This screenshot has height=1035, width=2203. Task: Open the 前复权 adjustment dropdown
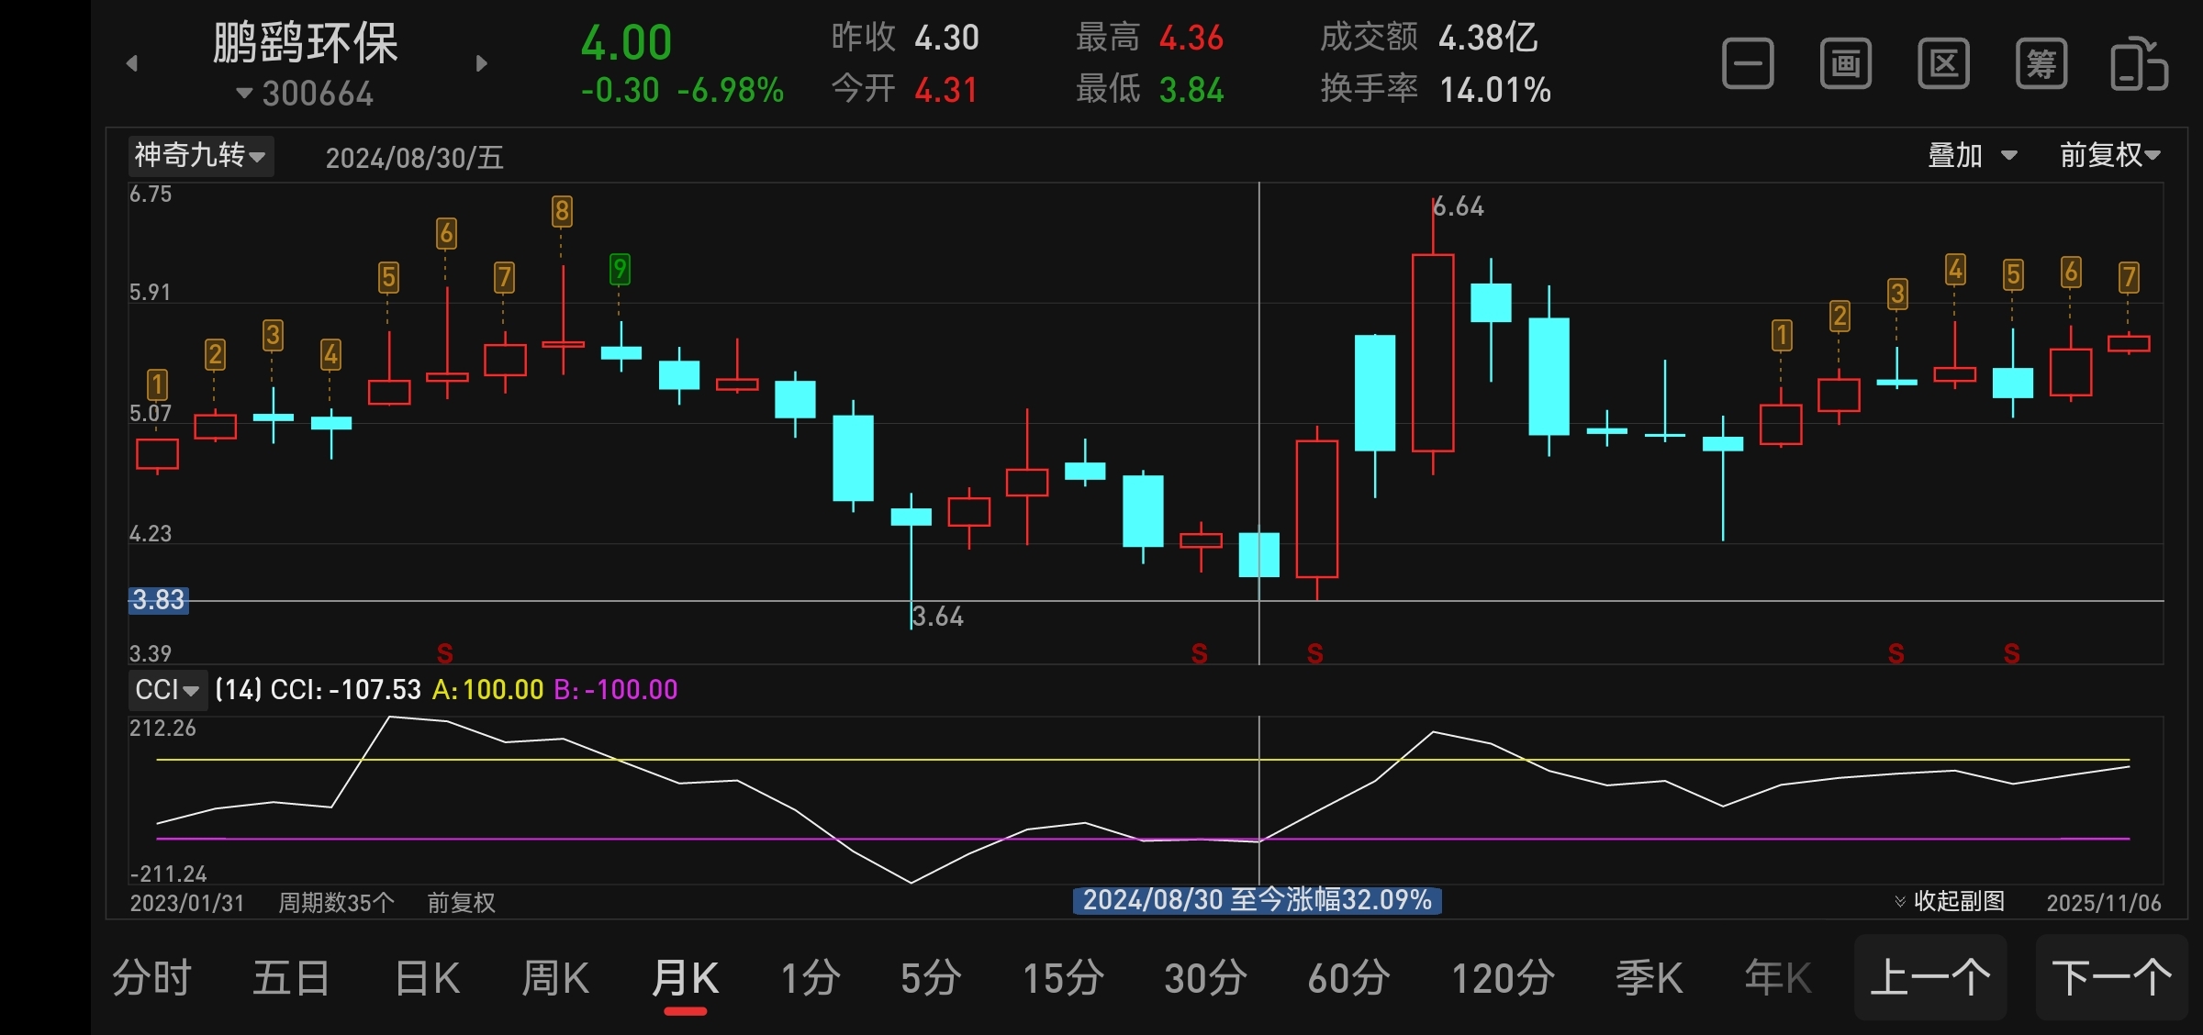[x=2109, y=155]
